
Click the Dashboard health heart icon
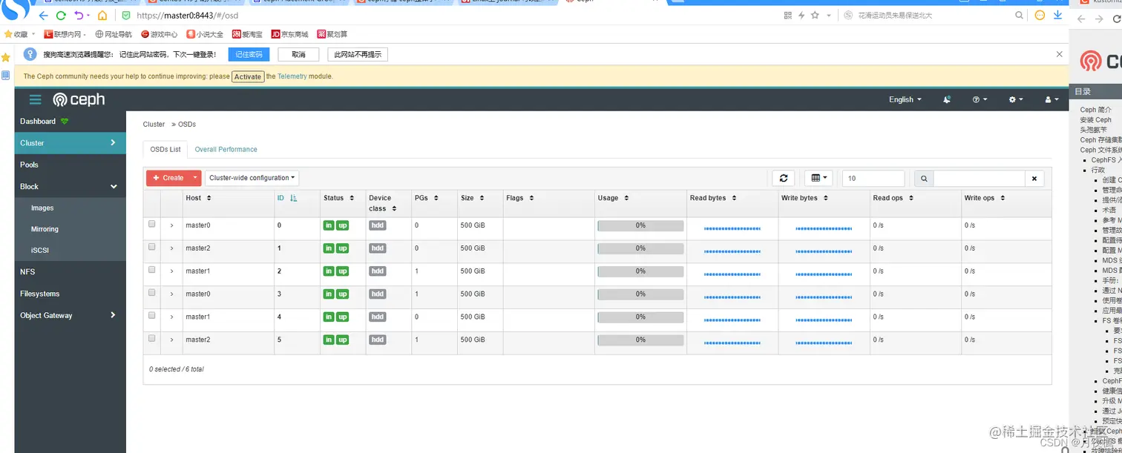click(65, 122)
